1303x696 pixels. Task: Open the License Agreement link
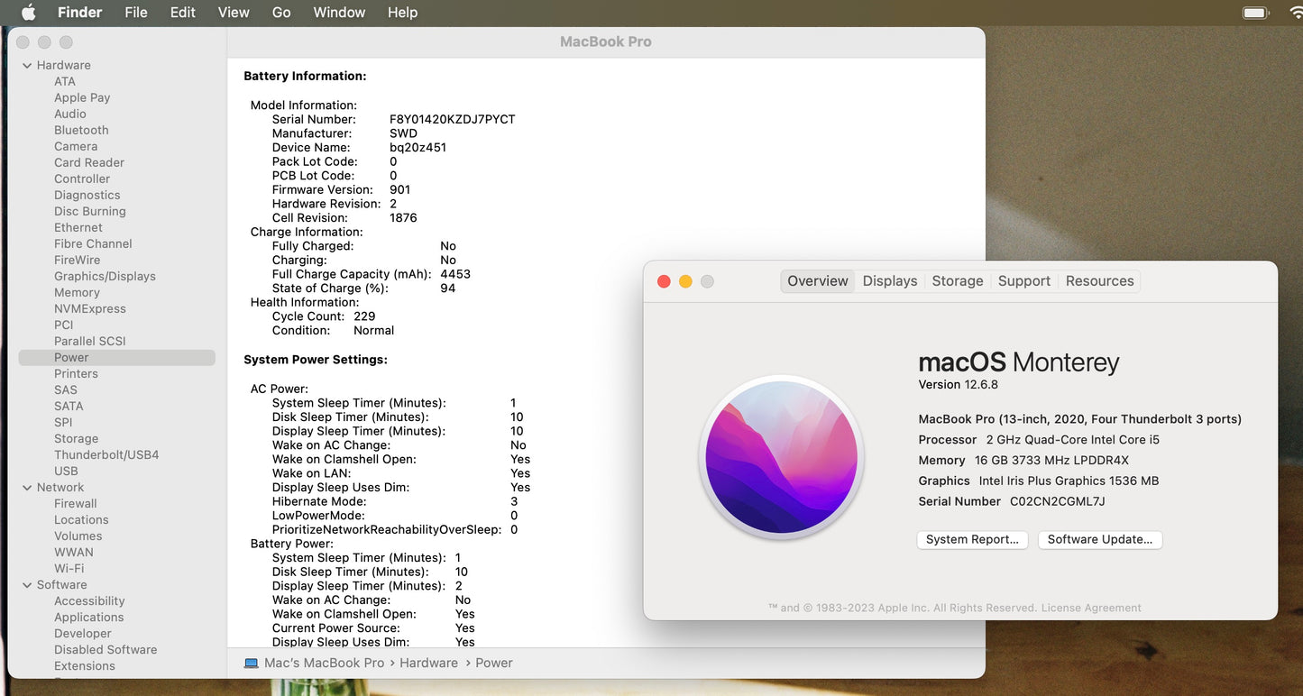(1091, 608)
